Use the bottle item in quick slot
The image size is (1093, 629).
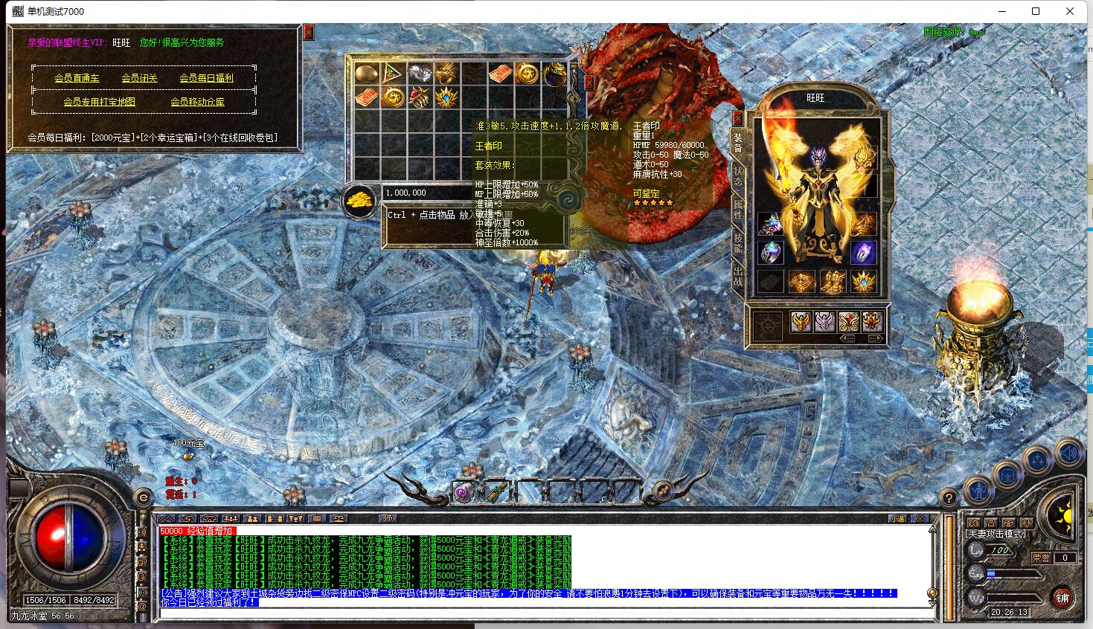(496, 491)
